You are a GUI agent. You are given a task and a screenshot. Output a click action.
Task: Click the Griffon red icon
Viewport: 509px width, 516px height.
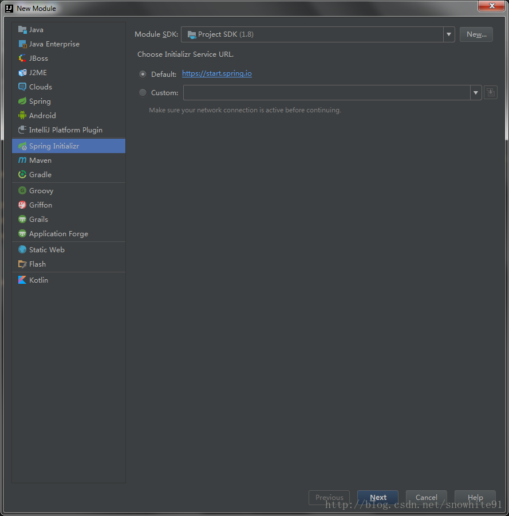coord(22,205)
